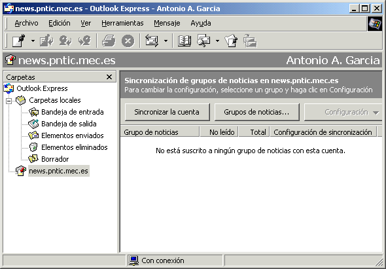Image resolution: width=386 pixels, height=269 pixels.
Task: Open the Address Book icon
Action: coord(184,41)
